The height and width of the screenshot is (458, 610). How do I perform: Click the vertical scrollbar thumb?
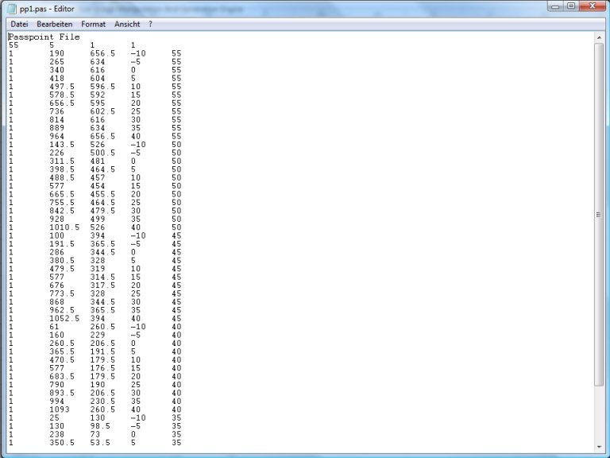pos(599,215)
